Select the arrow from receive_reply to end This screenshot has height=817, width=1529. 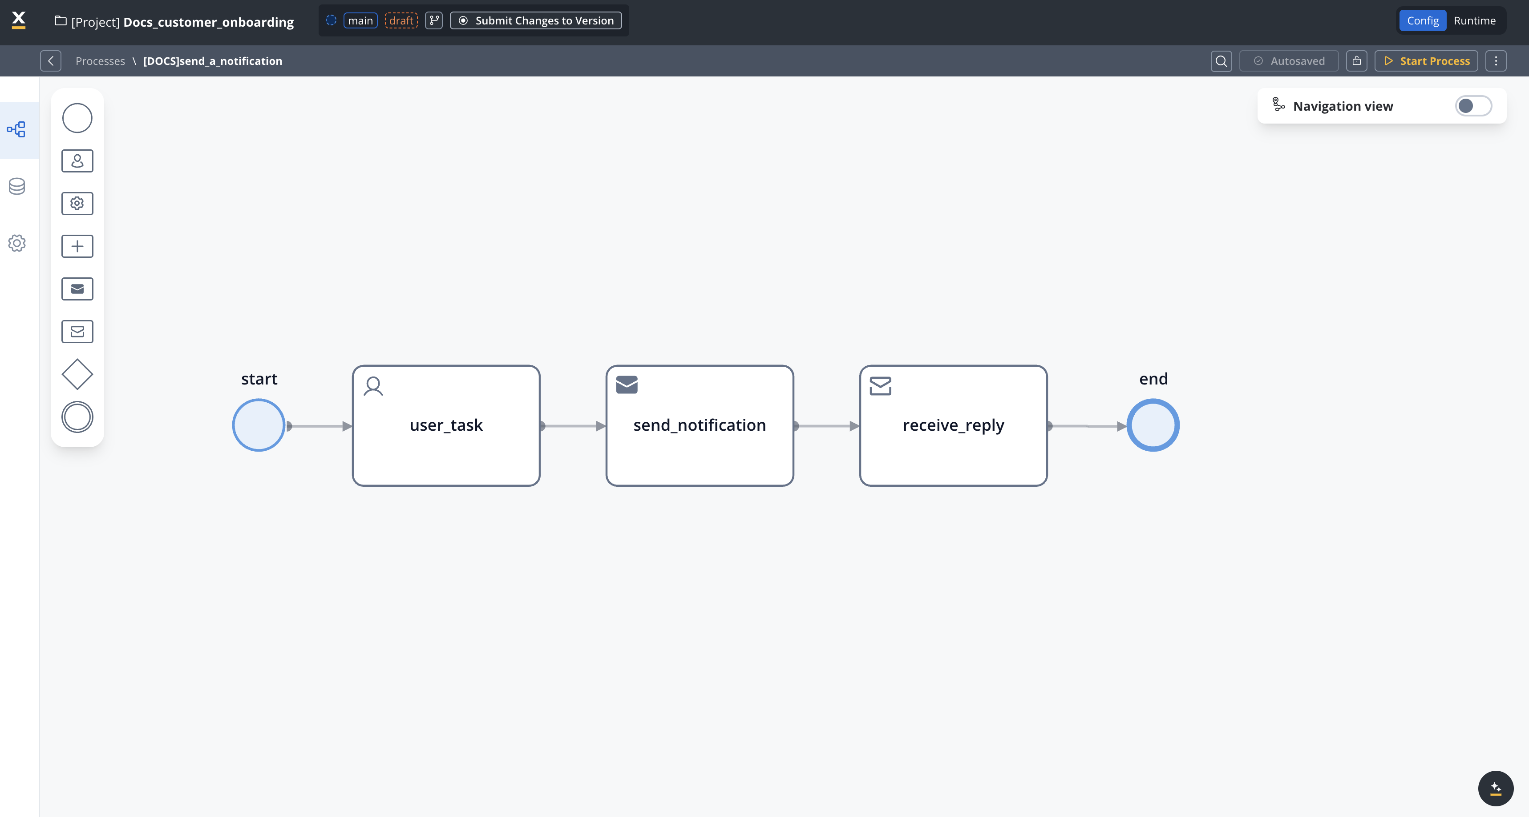click(x=1087, y=426)
